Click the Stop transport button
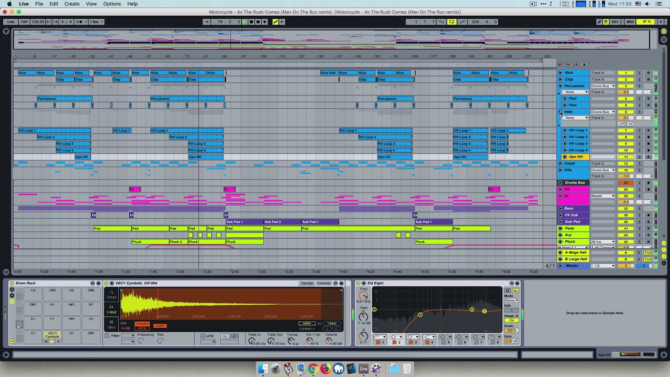Viewport: 670px width, 377px height. 251,22
